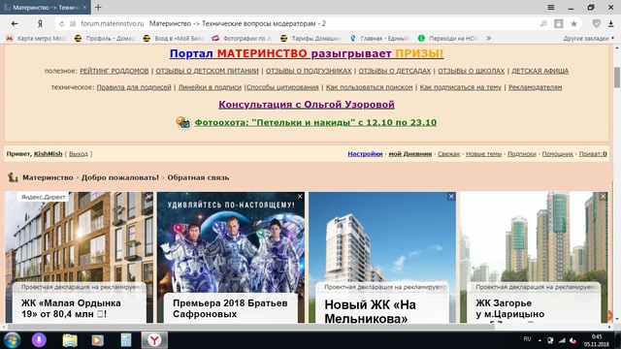The image size is (621, 349).
Task: Open ОТЗЫВЫ О ШКОЛАХ link
Action: [471, 71]
